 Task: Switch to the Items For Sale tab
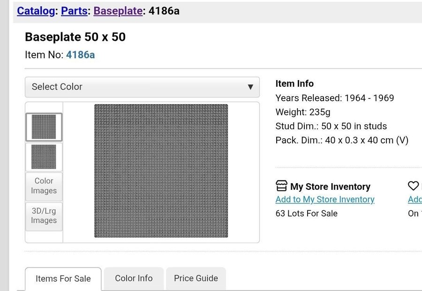tap(63, 279)
